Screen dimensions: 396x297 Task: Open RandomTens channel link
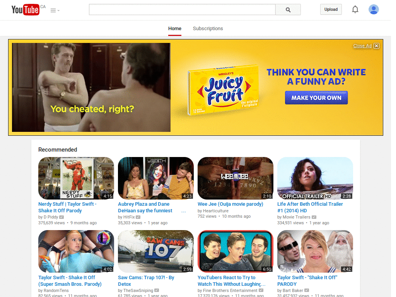(56, 290)
